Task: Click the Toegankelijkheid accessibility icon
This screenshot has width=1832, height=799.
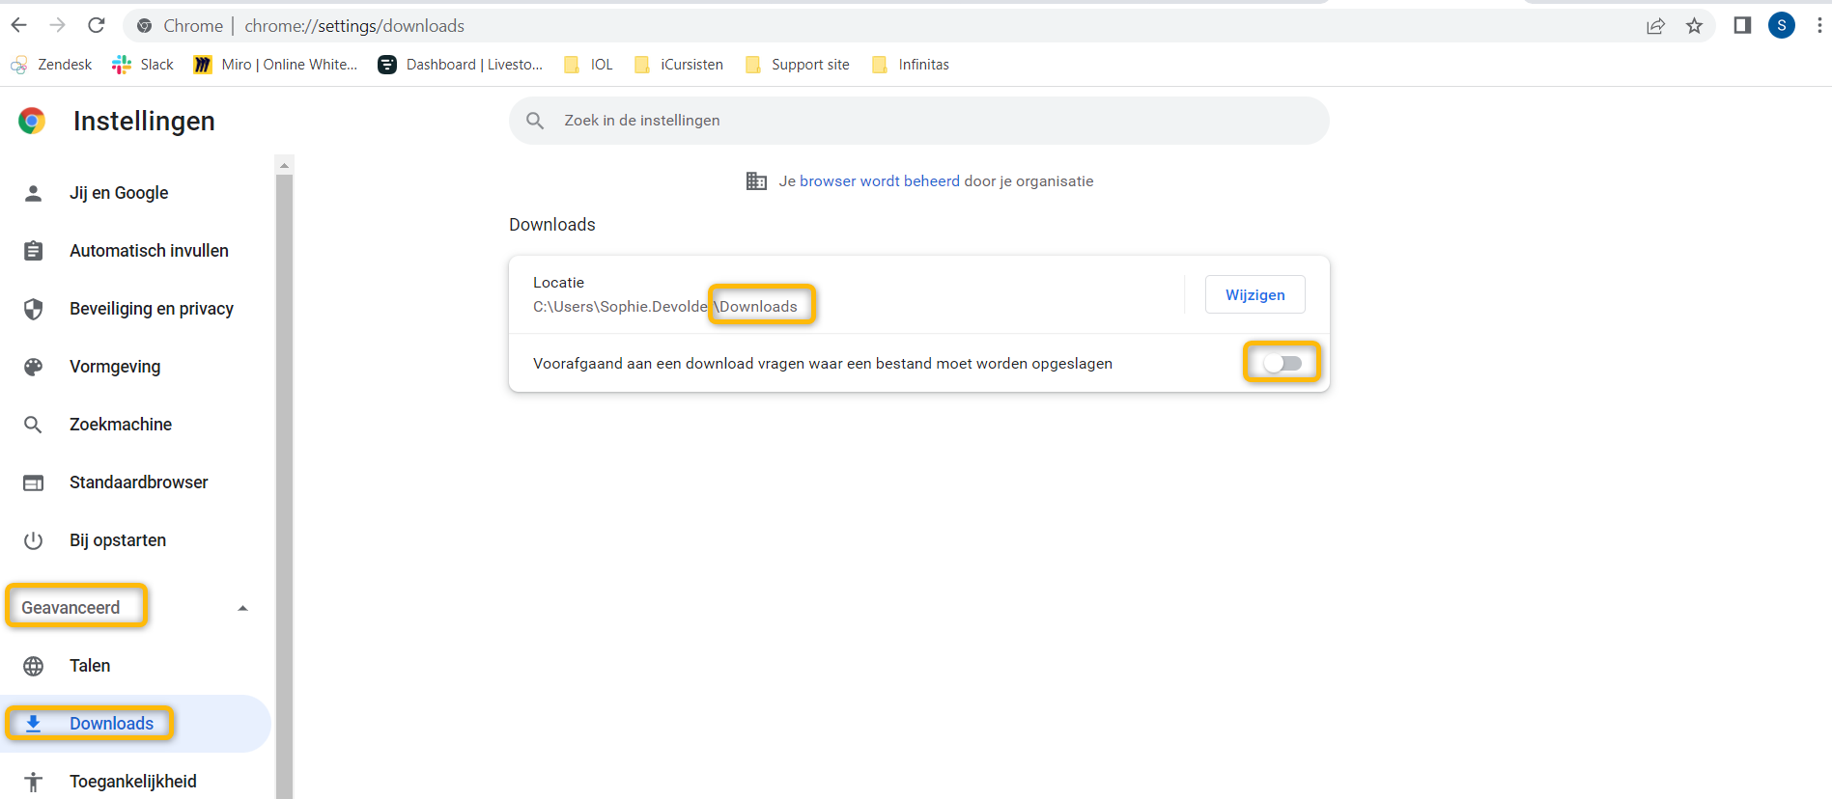Action: (33, 782)
